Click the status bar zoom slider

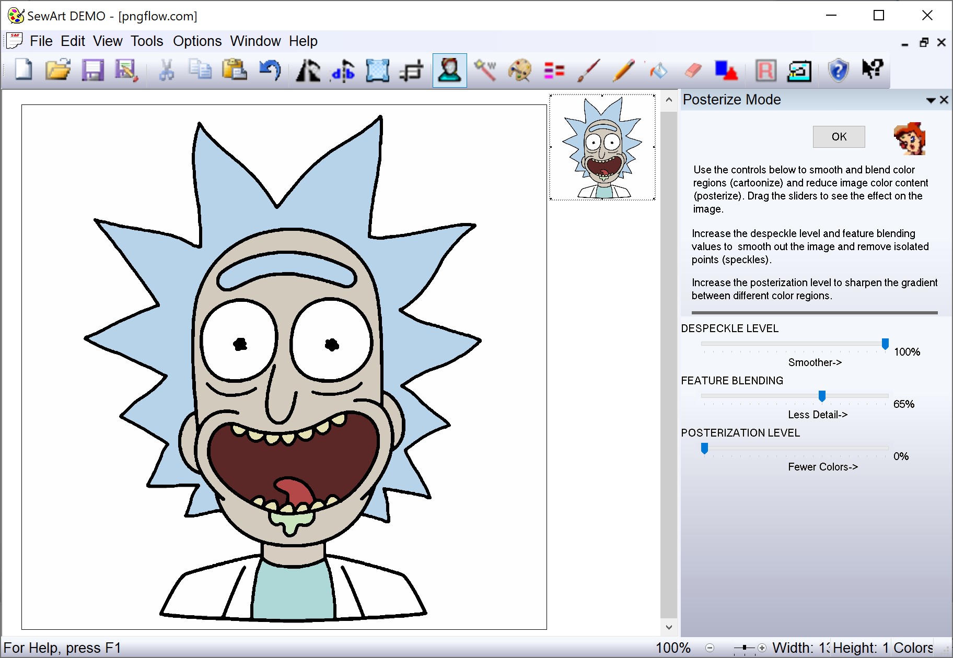pos(744,648)
